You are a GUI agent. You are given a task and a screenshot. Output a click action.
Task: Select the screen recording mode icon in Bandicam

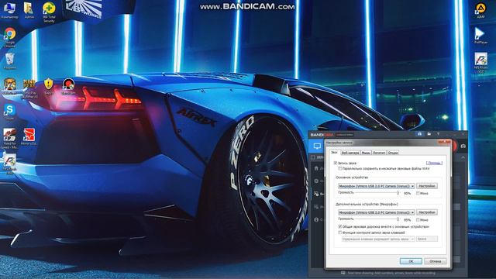tap(317, 146)
